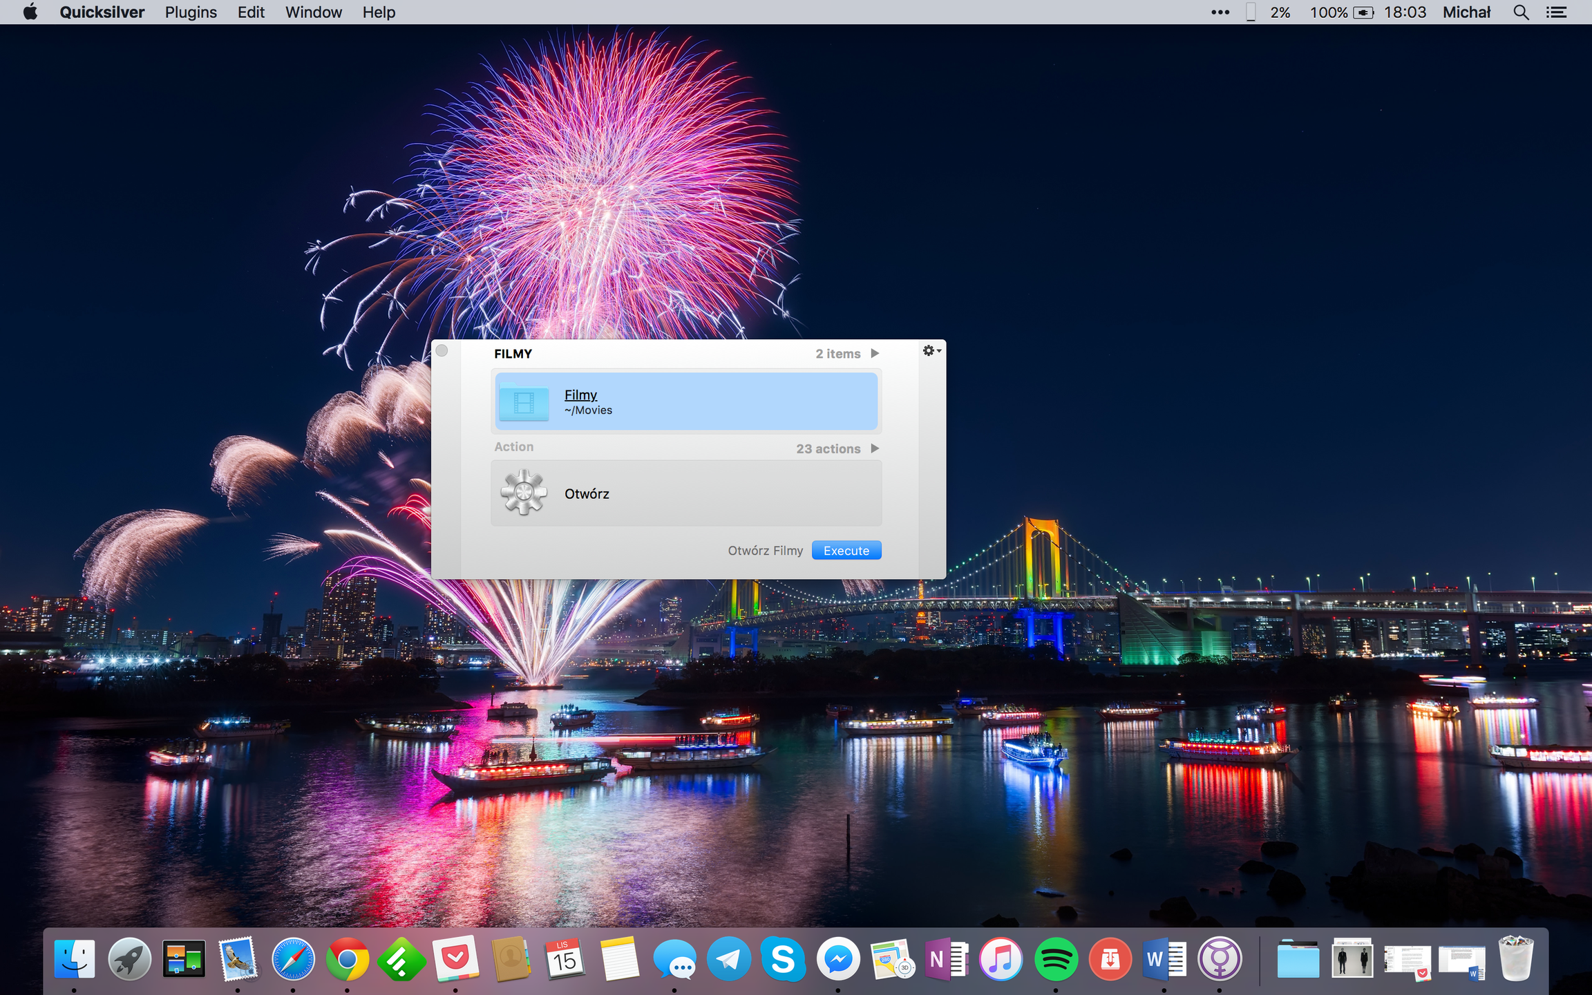Screen dimensions: 1592x995
Task: Open Spotlight search in menu bar
Action: (1520, 12)
